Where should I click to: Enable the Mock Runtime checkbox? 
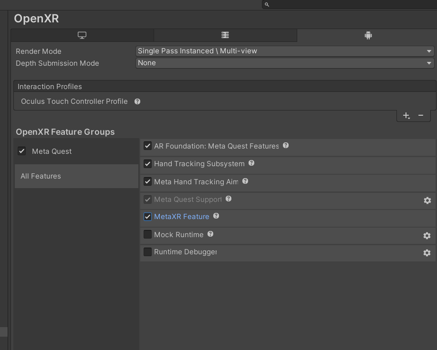148,234
